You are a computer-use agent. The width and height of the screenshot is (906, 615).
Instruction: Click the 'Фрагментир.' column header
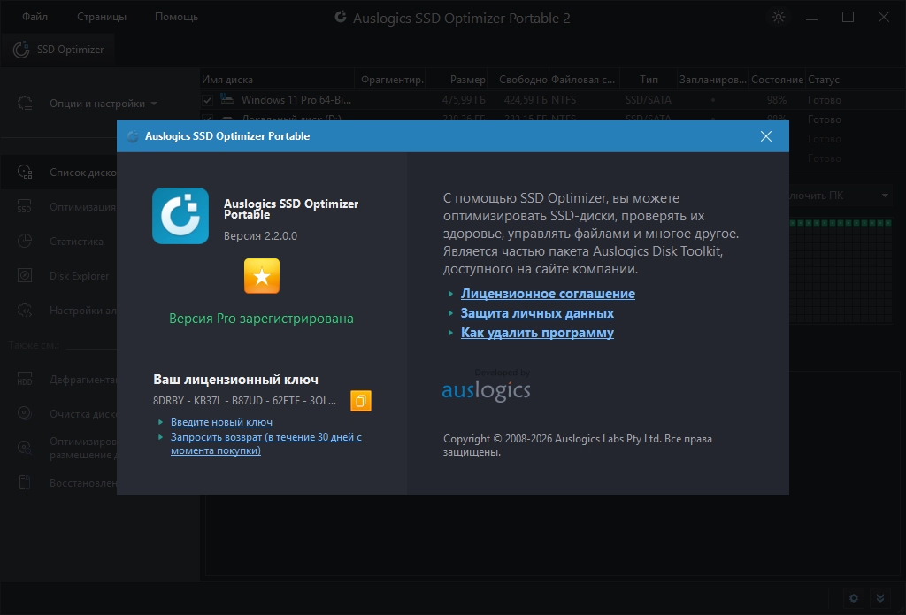pyautogui.click(x=392, y=80)
